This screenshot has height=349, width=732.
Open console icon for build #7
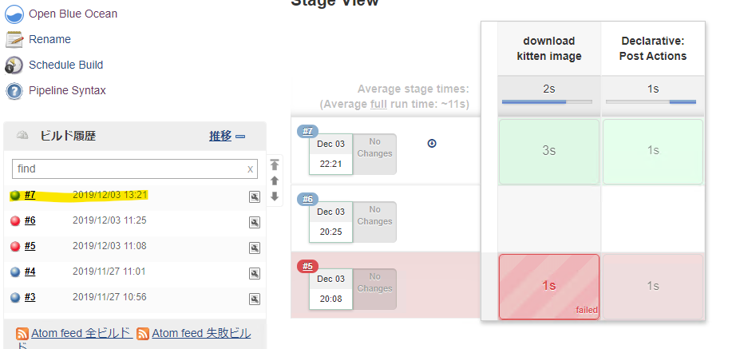tap(255, 196)
